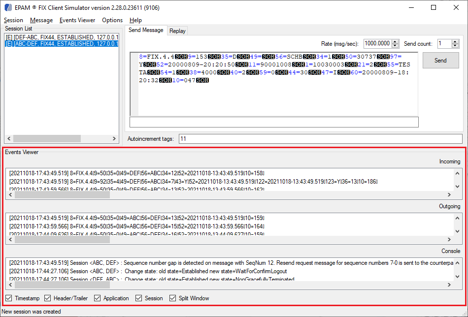Open the Events Viewer menu
Viewport: 468px width, 317px height.
click(x=77, y=20)
